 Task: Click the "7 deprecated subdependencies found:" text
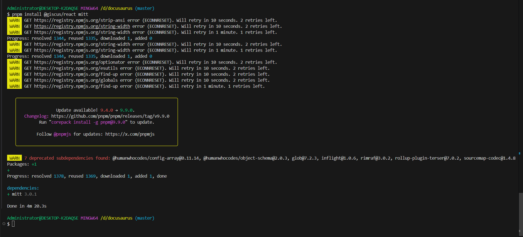click(x=67, y=158)
